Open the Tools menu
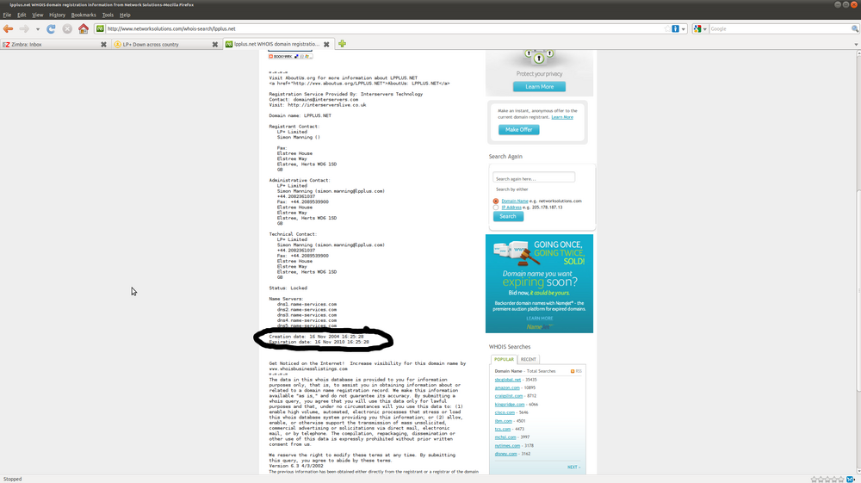The height and width of the screenshot is (483, 861). (108, 15)
